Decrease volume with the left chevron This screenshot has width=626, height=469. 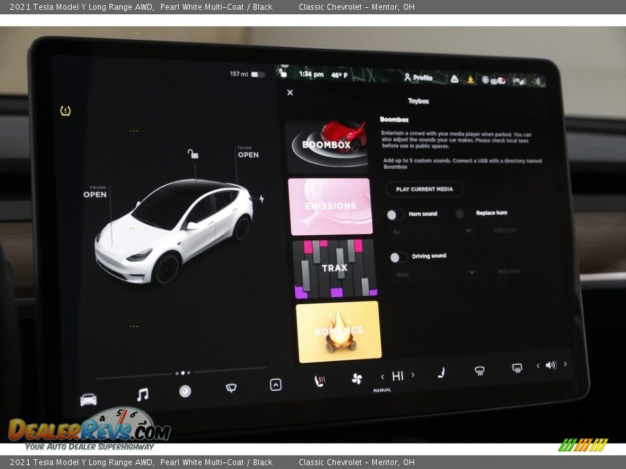538,365
